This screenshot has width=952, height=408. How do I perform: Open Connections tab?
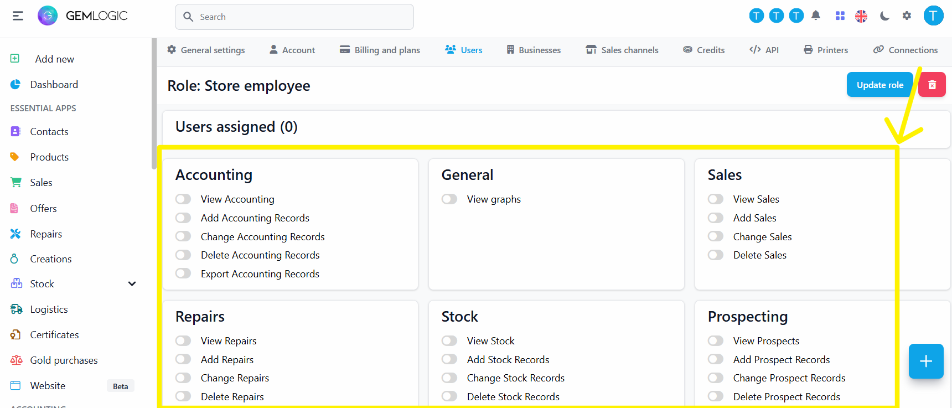tap(906, 50)
